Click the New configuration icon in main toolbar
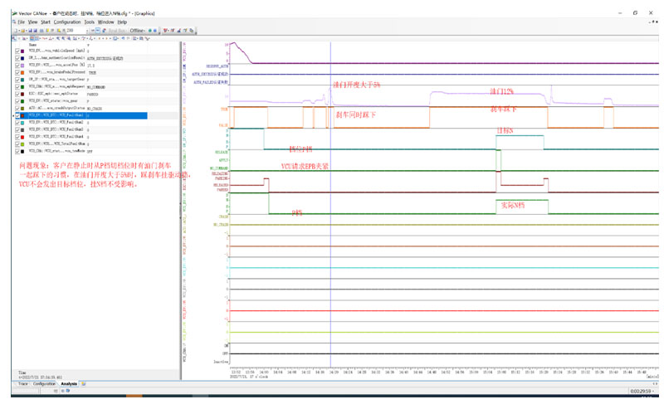The height and width of the screenshot is (409, 664). [x=14, y=31]
